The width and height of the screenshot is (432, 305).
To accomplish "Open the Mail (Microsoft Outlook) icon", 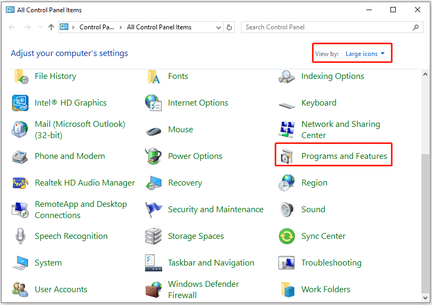I will (20, 129).
